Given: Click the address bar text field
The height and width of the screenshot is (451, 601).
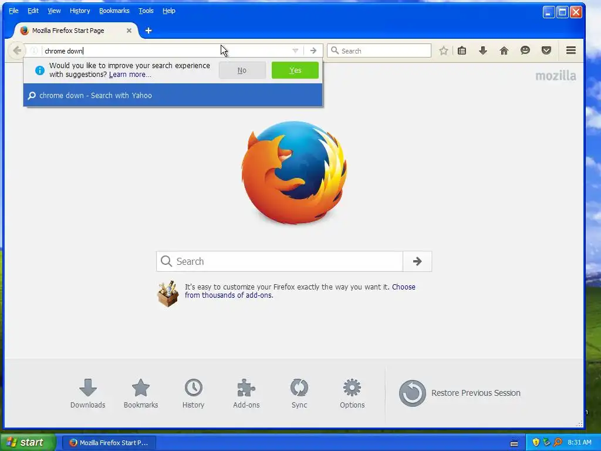Looking at the screenshot, I should [166, 51].
